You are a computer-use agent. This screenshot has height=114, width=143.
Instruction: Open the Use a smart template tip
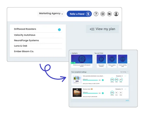[x=101, y=61]
